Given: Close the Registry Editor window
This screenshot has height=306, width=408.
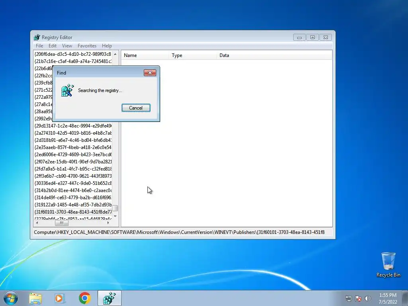Looking at the screenshot, I should click(x=326, y=37).
